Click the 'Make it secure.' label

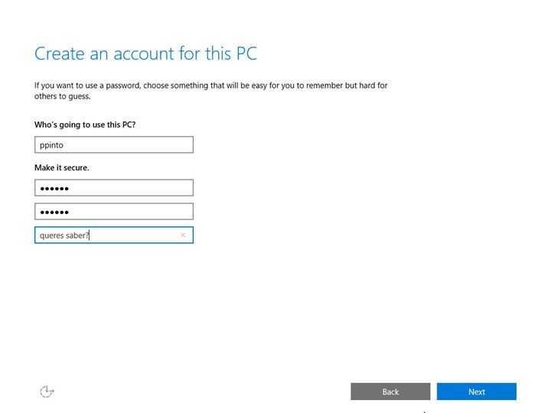click(x=62, y=167)
